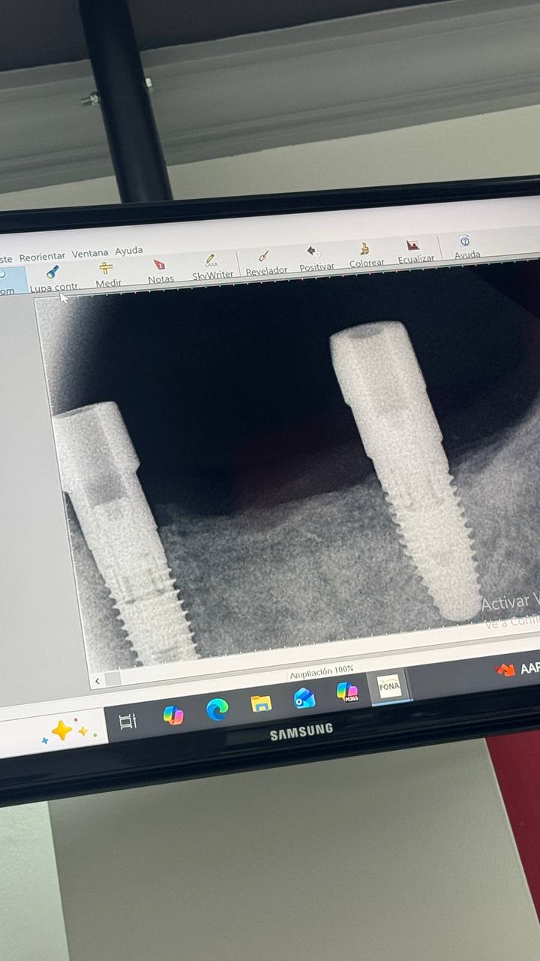Activate the SkyWriter pencil tool

[212, 268]
